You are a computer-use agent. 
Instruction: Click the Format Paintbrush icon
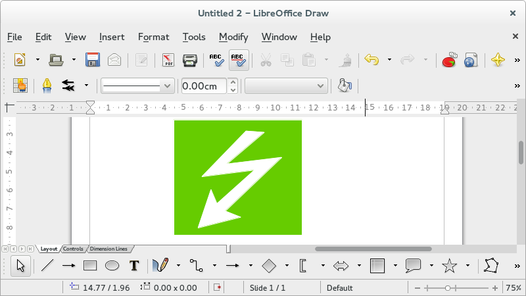tap(345, 60)
